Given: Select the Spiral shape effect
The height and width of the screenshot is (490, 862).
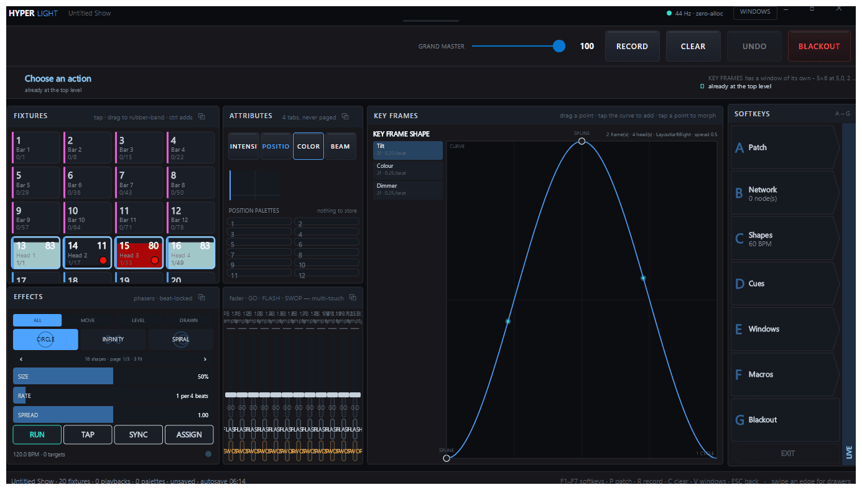Looking at the screenshot, I should [x=181, y=340].
